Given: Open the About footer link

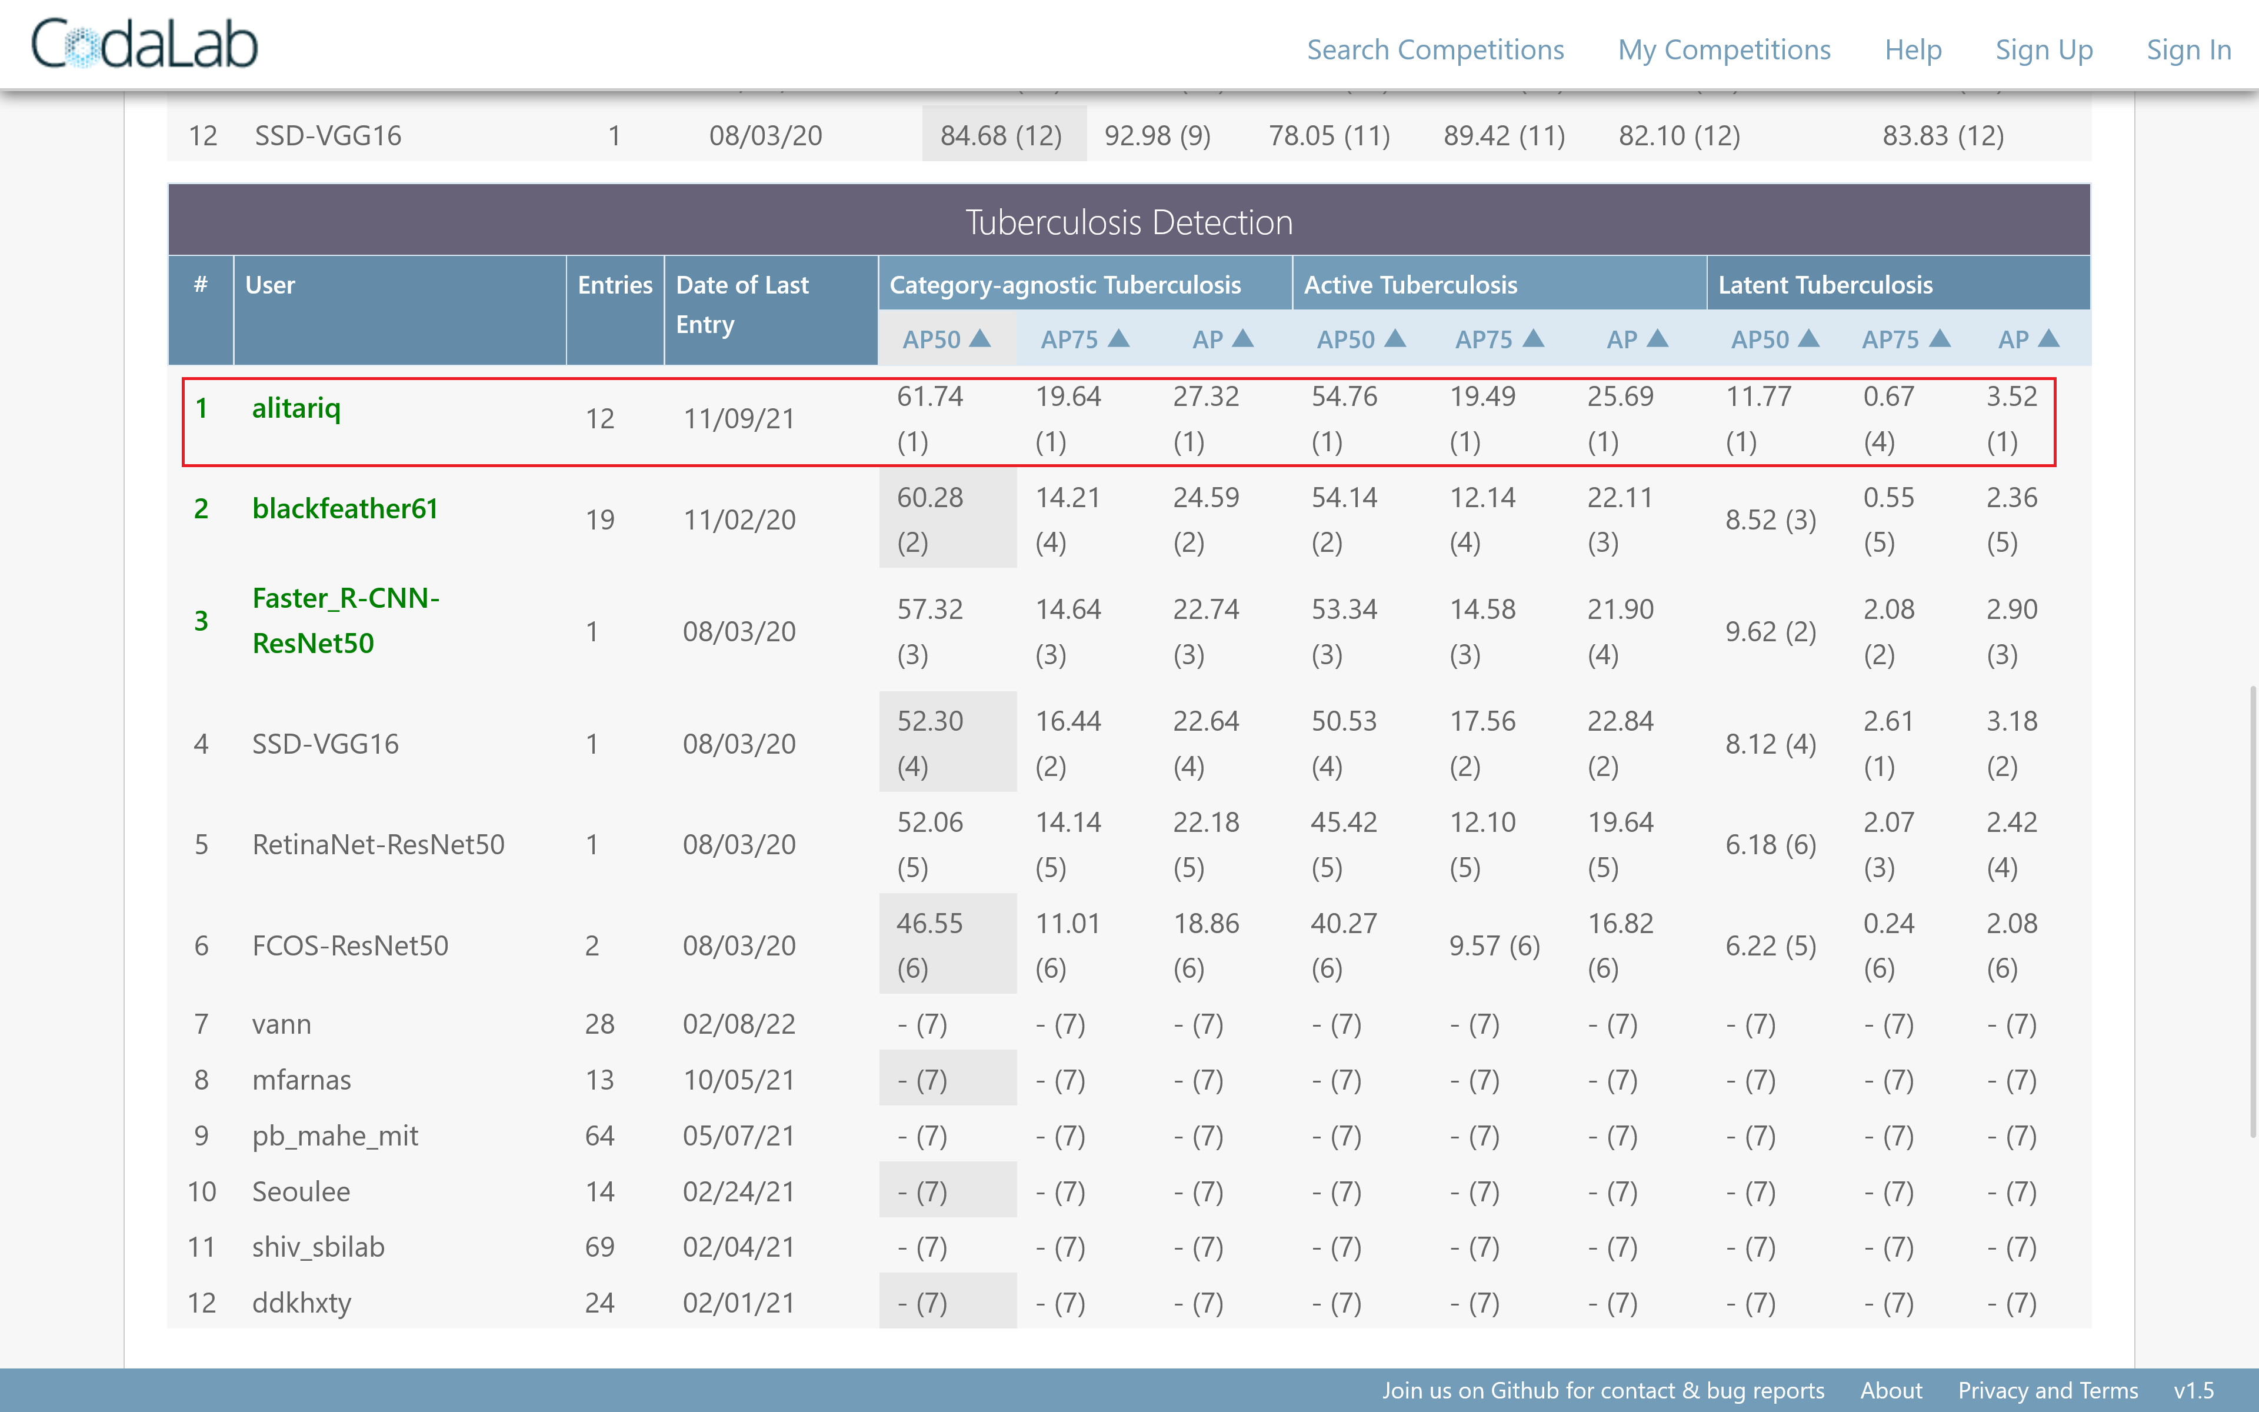Looking at the screenshot, I should (x=1891, y=1390).
